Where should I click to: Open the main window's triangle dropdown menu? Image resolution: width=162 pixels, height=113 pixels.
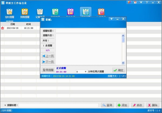click(x=141, y=2)
